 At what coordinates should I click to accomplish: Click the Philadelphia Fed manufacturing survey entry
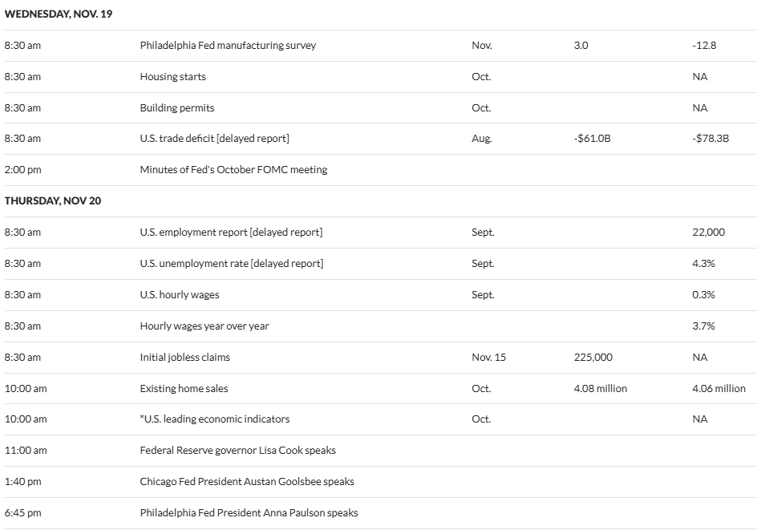(x=228, y=46)
